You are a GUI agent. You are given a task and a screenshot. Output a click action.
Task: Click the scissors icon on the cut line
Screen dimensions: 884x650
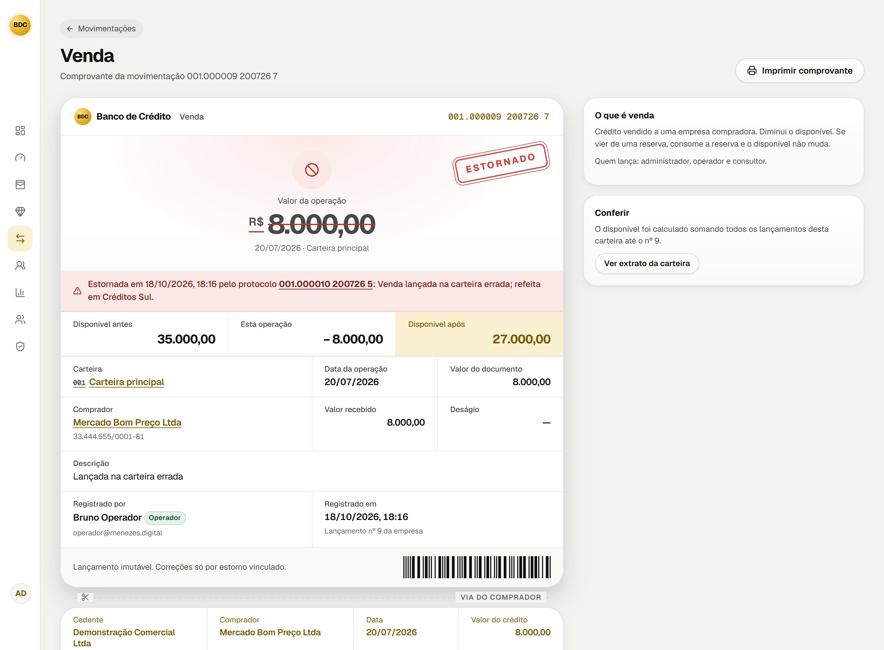(85, 597)
